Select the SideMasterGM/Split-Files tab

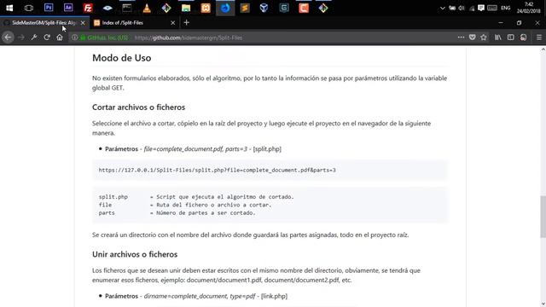point(44,23)
